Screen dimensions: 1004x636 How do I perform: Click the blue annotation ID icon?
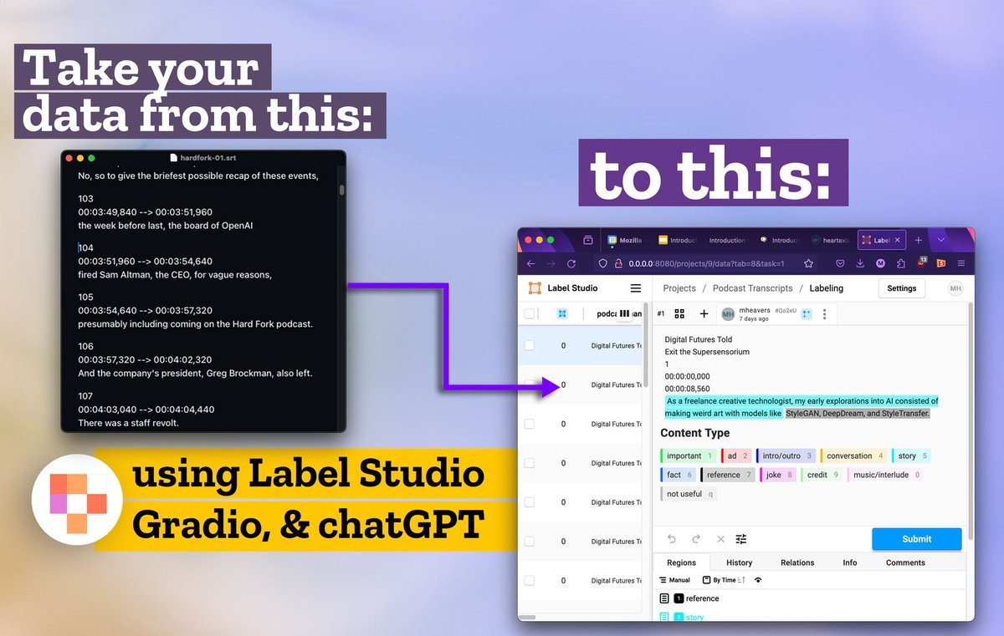(807, 313)
